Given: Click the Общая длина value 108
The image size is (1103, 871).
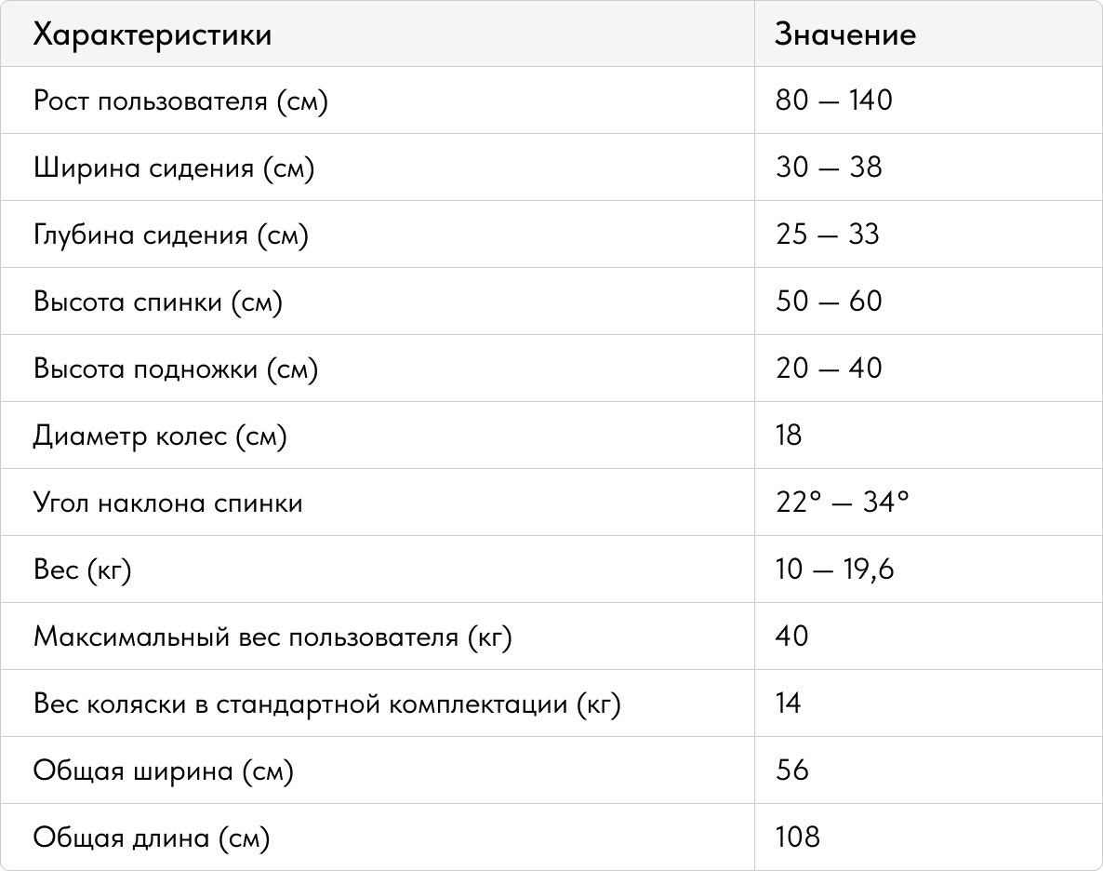Looking at the screenshot, I should 798,837.
